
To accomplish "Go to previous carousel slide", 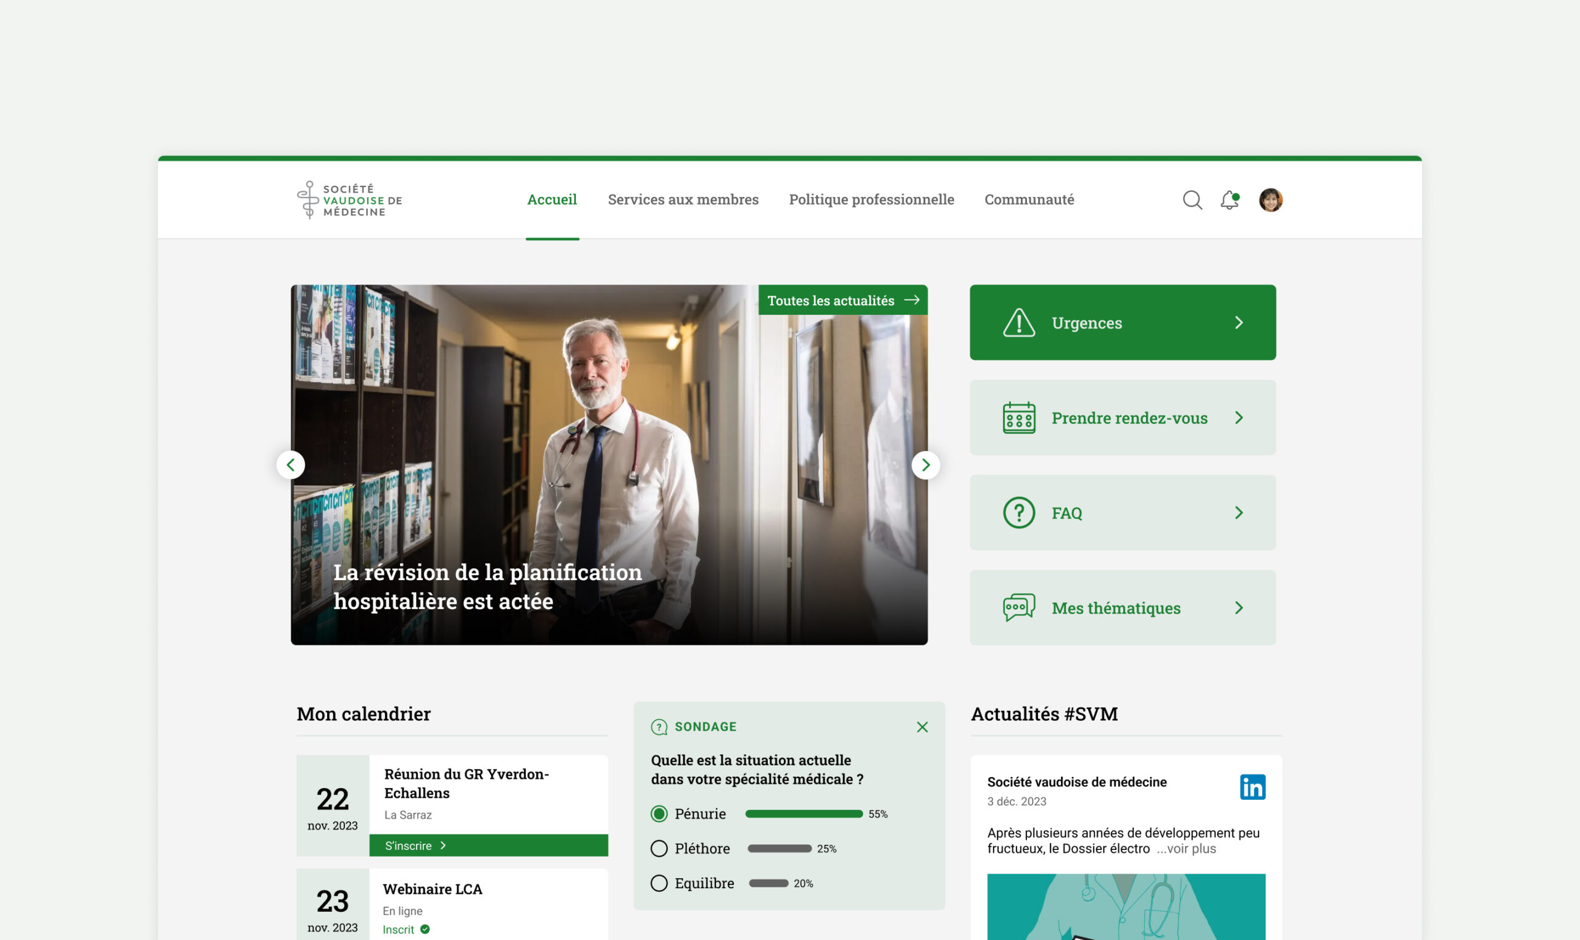I will pos(291,464).
